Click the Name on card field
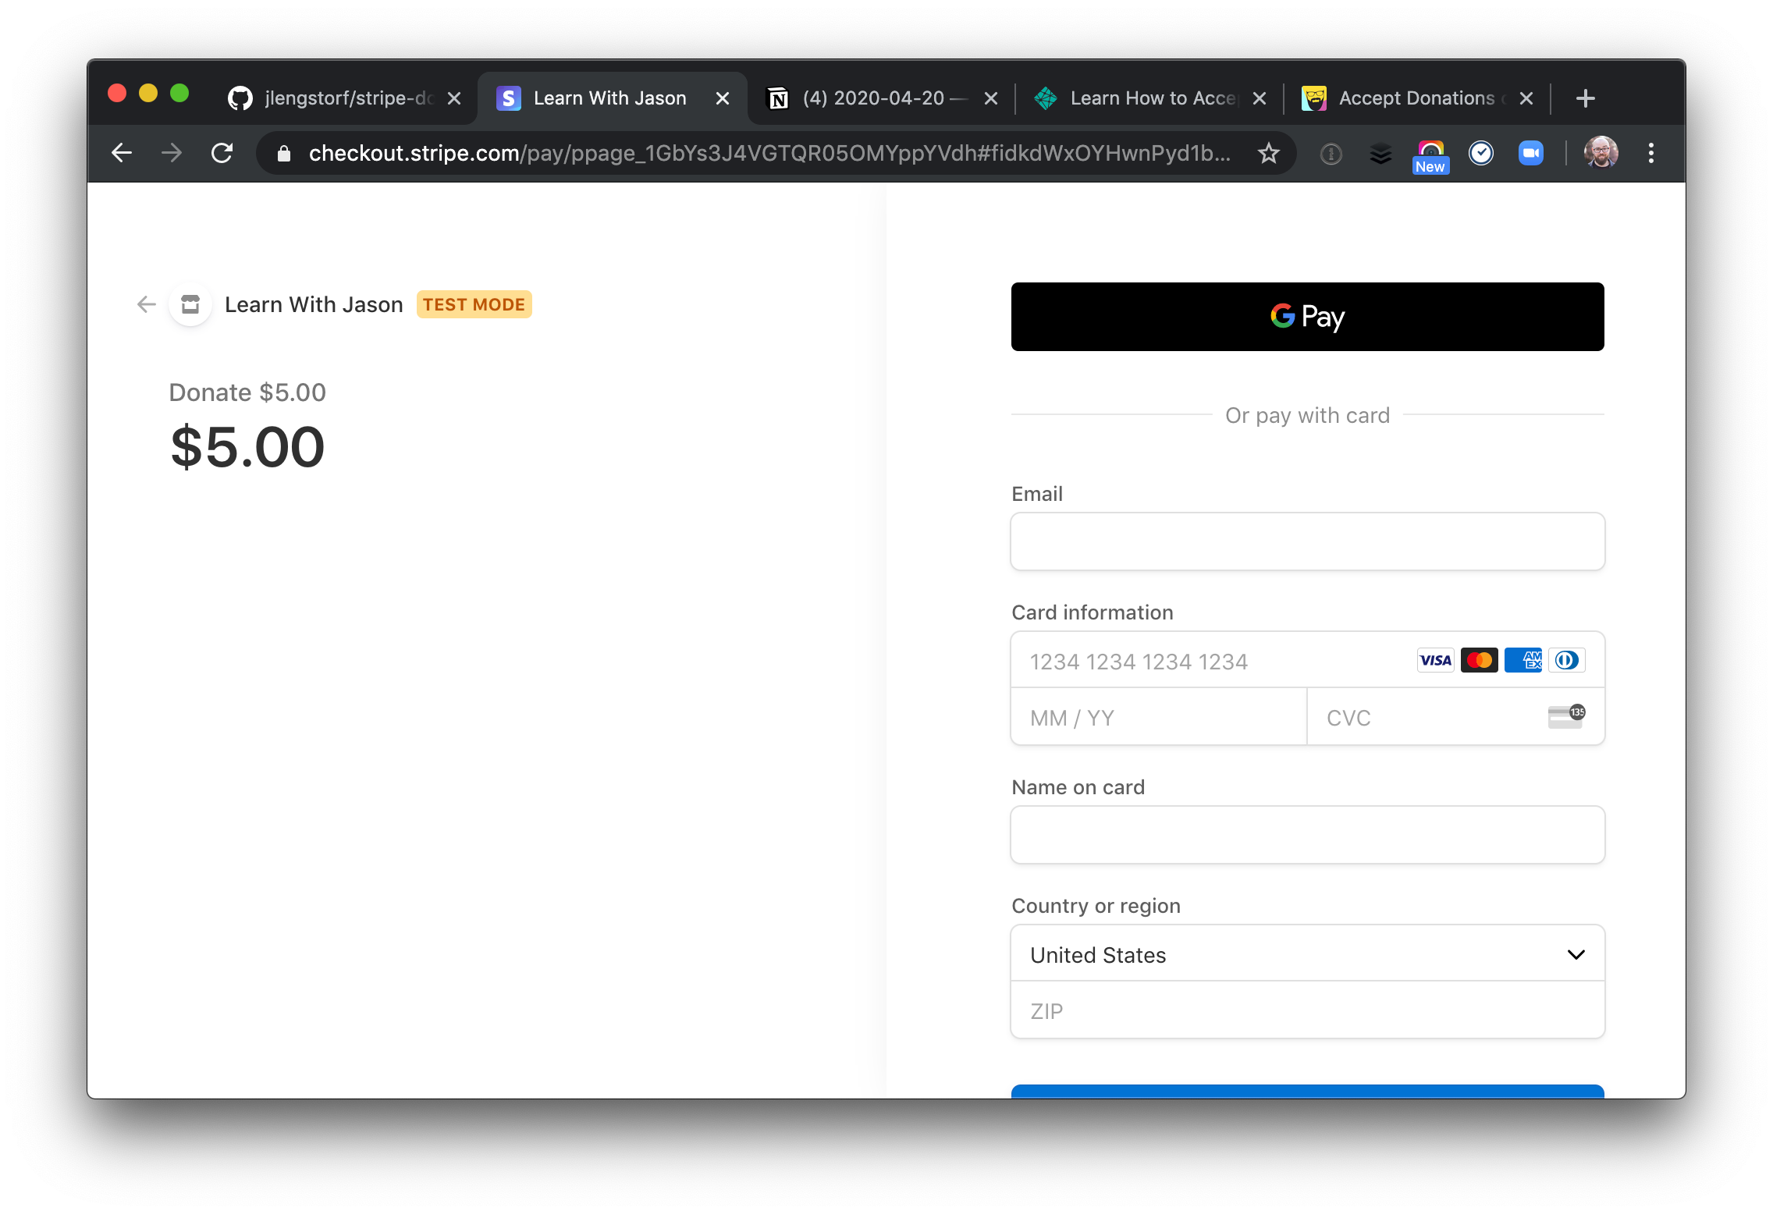Screen dimensions: 1773x1214 1307,834
